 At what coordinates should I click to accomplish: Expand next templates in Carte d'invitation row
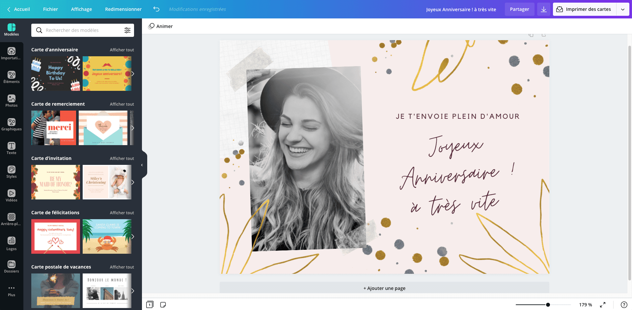point(133,182)
